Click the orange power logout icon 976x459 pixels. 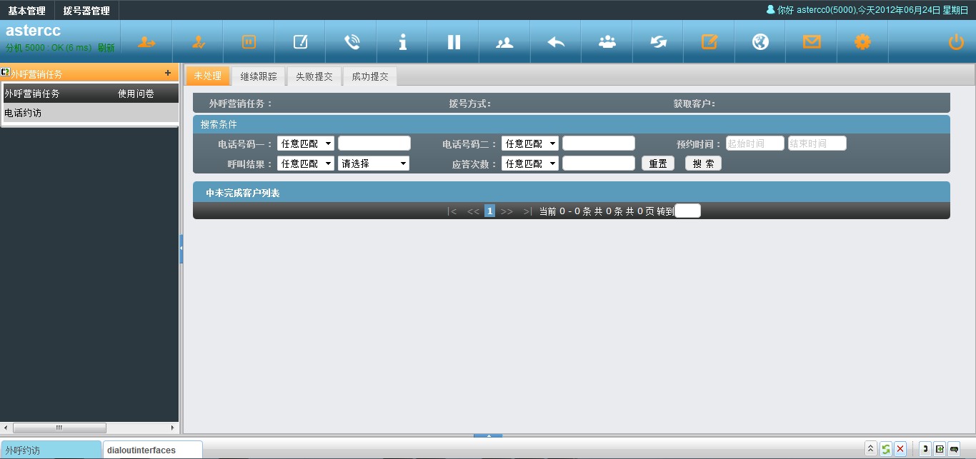point(956,42)
